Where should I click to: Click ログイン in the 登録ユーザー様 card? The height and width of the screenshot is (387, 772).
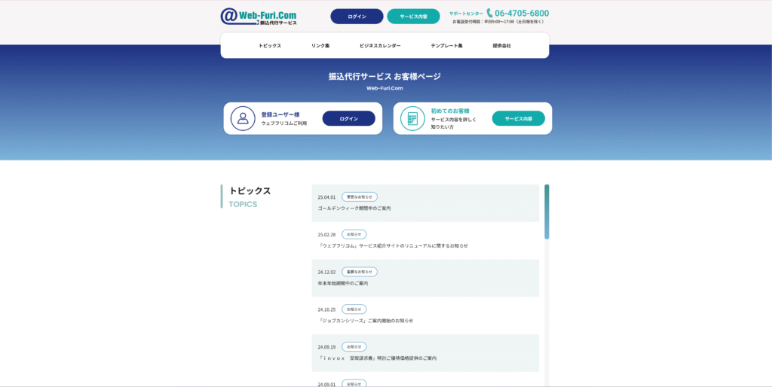pyautogui.click(x=348, y=118)
